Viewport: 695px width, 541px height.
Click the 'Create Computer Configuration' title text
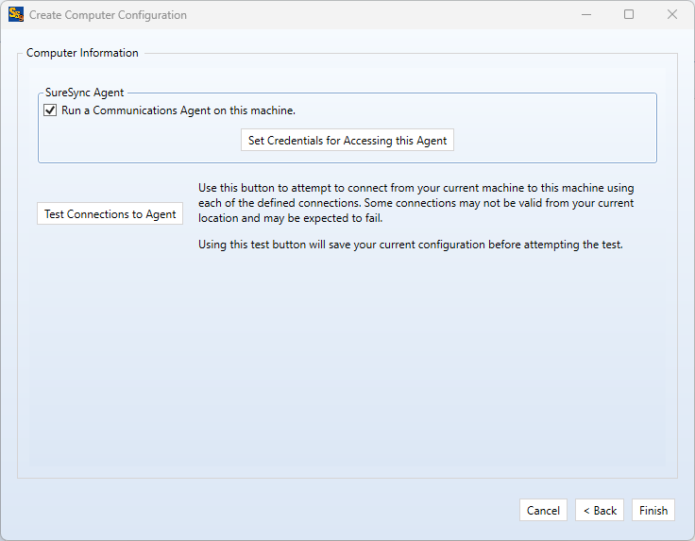(x=108, y=15)
